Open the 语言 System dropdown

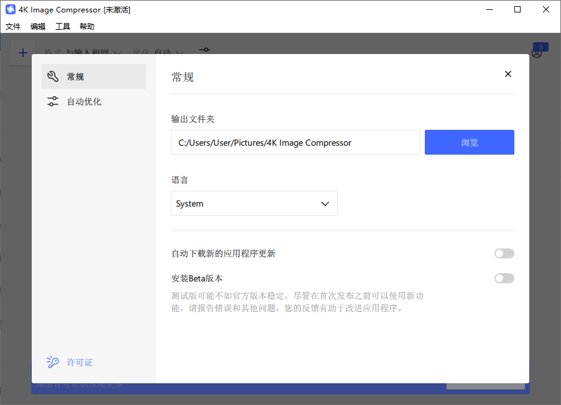click(x=254, y=203)
